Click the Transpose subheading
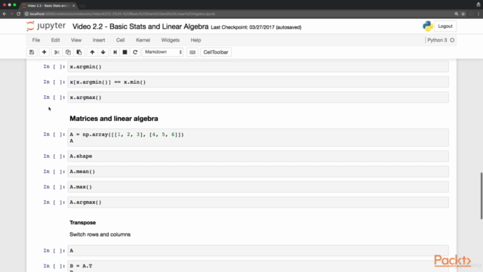Image resolution: width=483 pixels, height=272 pixels. (82, 223)
